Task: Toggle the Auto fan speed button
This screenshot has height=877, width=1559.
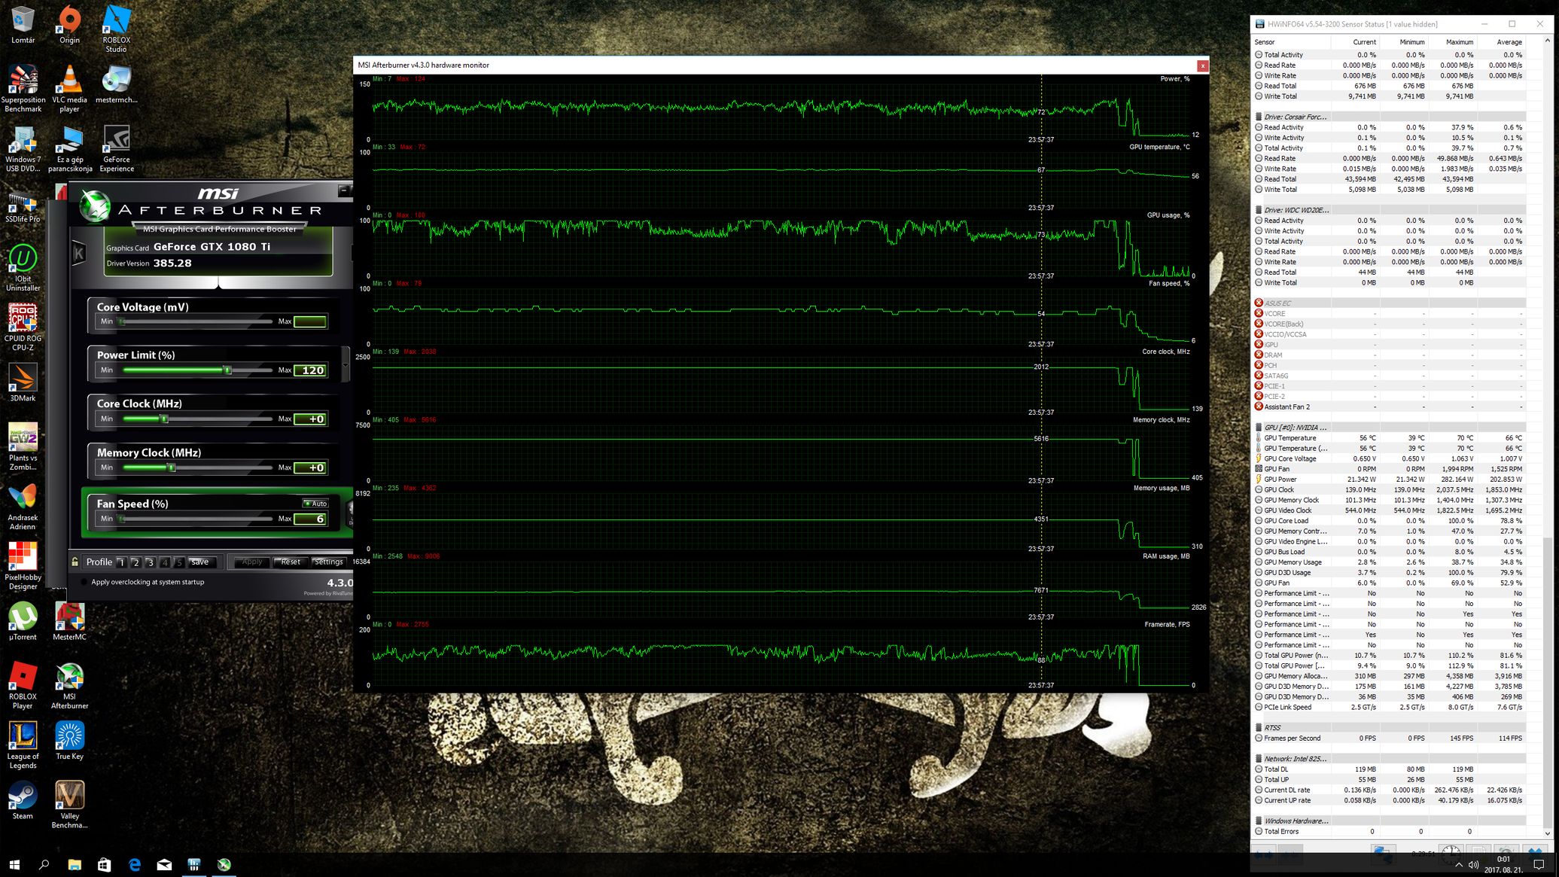Action: tap(315, 504)
